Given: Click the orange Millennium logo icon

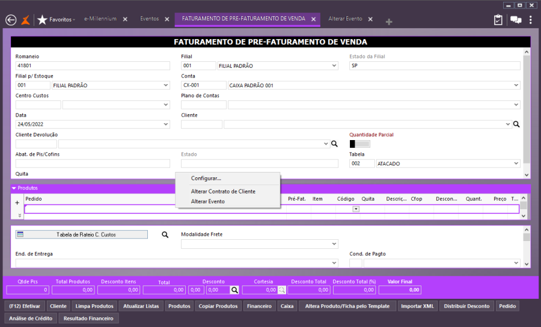Looking at the screenshot, I should point(25,20).
